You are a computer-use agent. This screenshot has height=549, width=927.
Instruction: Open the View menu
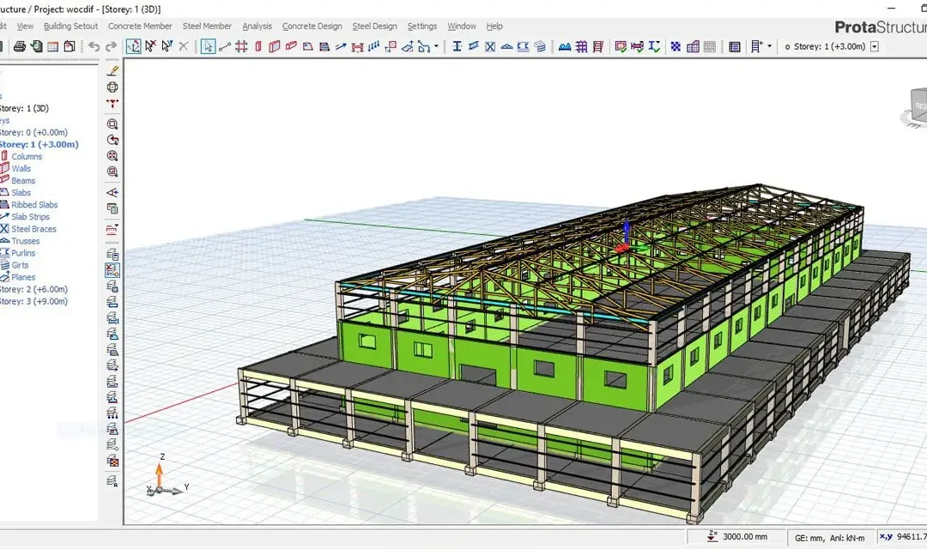coord(25,26)
